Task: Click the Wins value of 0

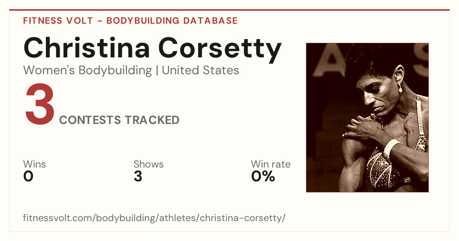Action: (28, 176)
